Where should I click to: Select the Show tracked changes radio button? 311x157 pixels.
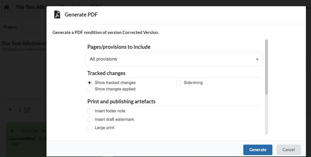coord(90,82)
